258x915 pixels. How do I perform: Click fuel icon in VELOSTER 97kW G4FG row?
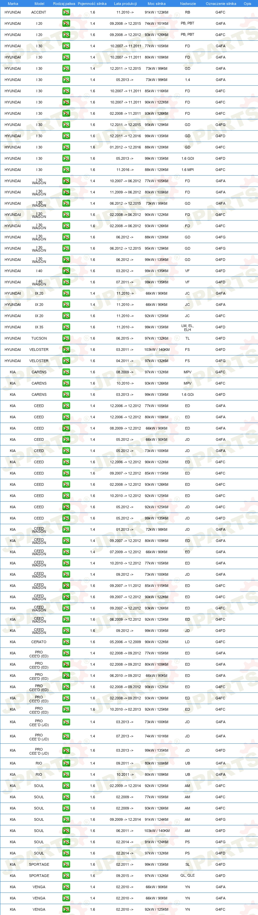coord(66,361)
